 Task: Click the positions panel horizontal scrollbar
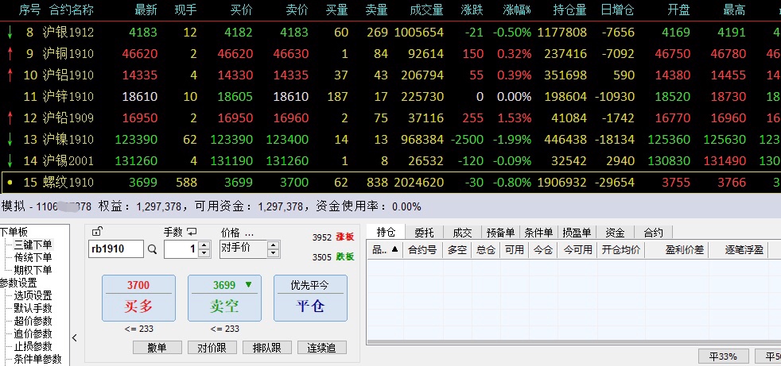[x=573, y=342]
